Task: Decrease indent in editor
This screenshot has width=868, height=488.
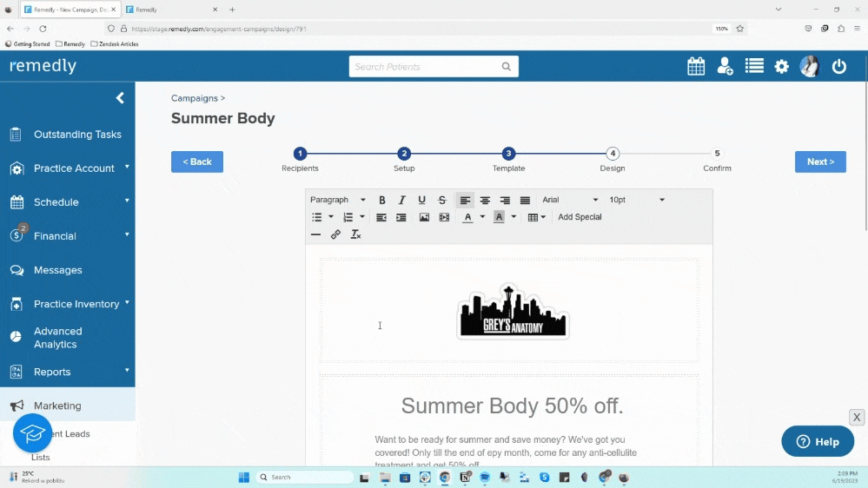Action: pyautogui.click(x=381, y=217)
